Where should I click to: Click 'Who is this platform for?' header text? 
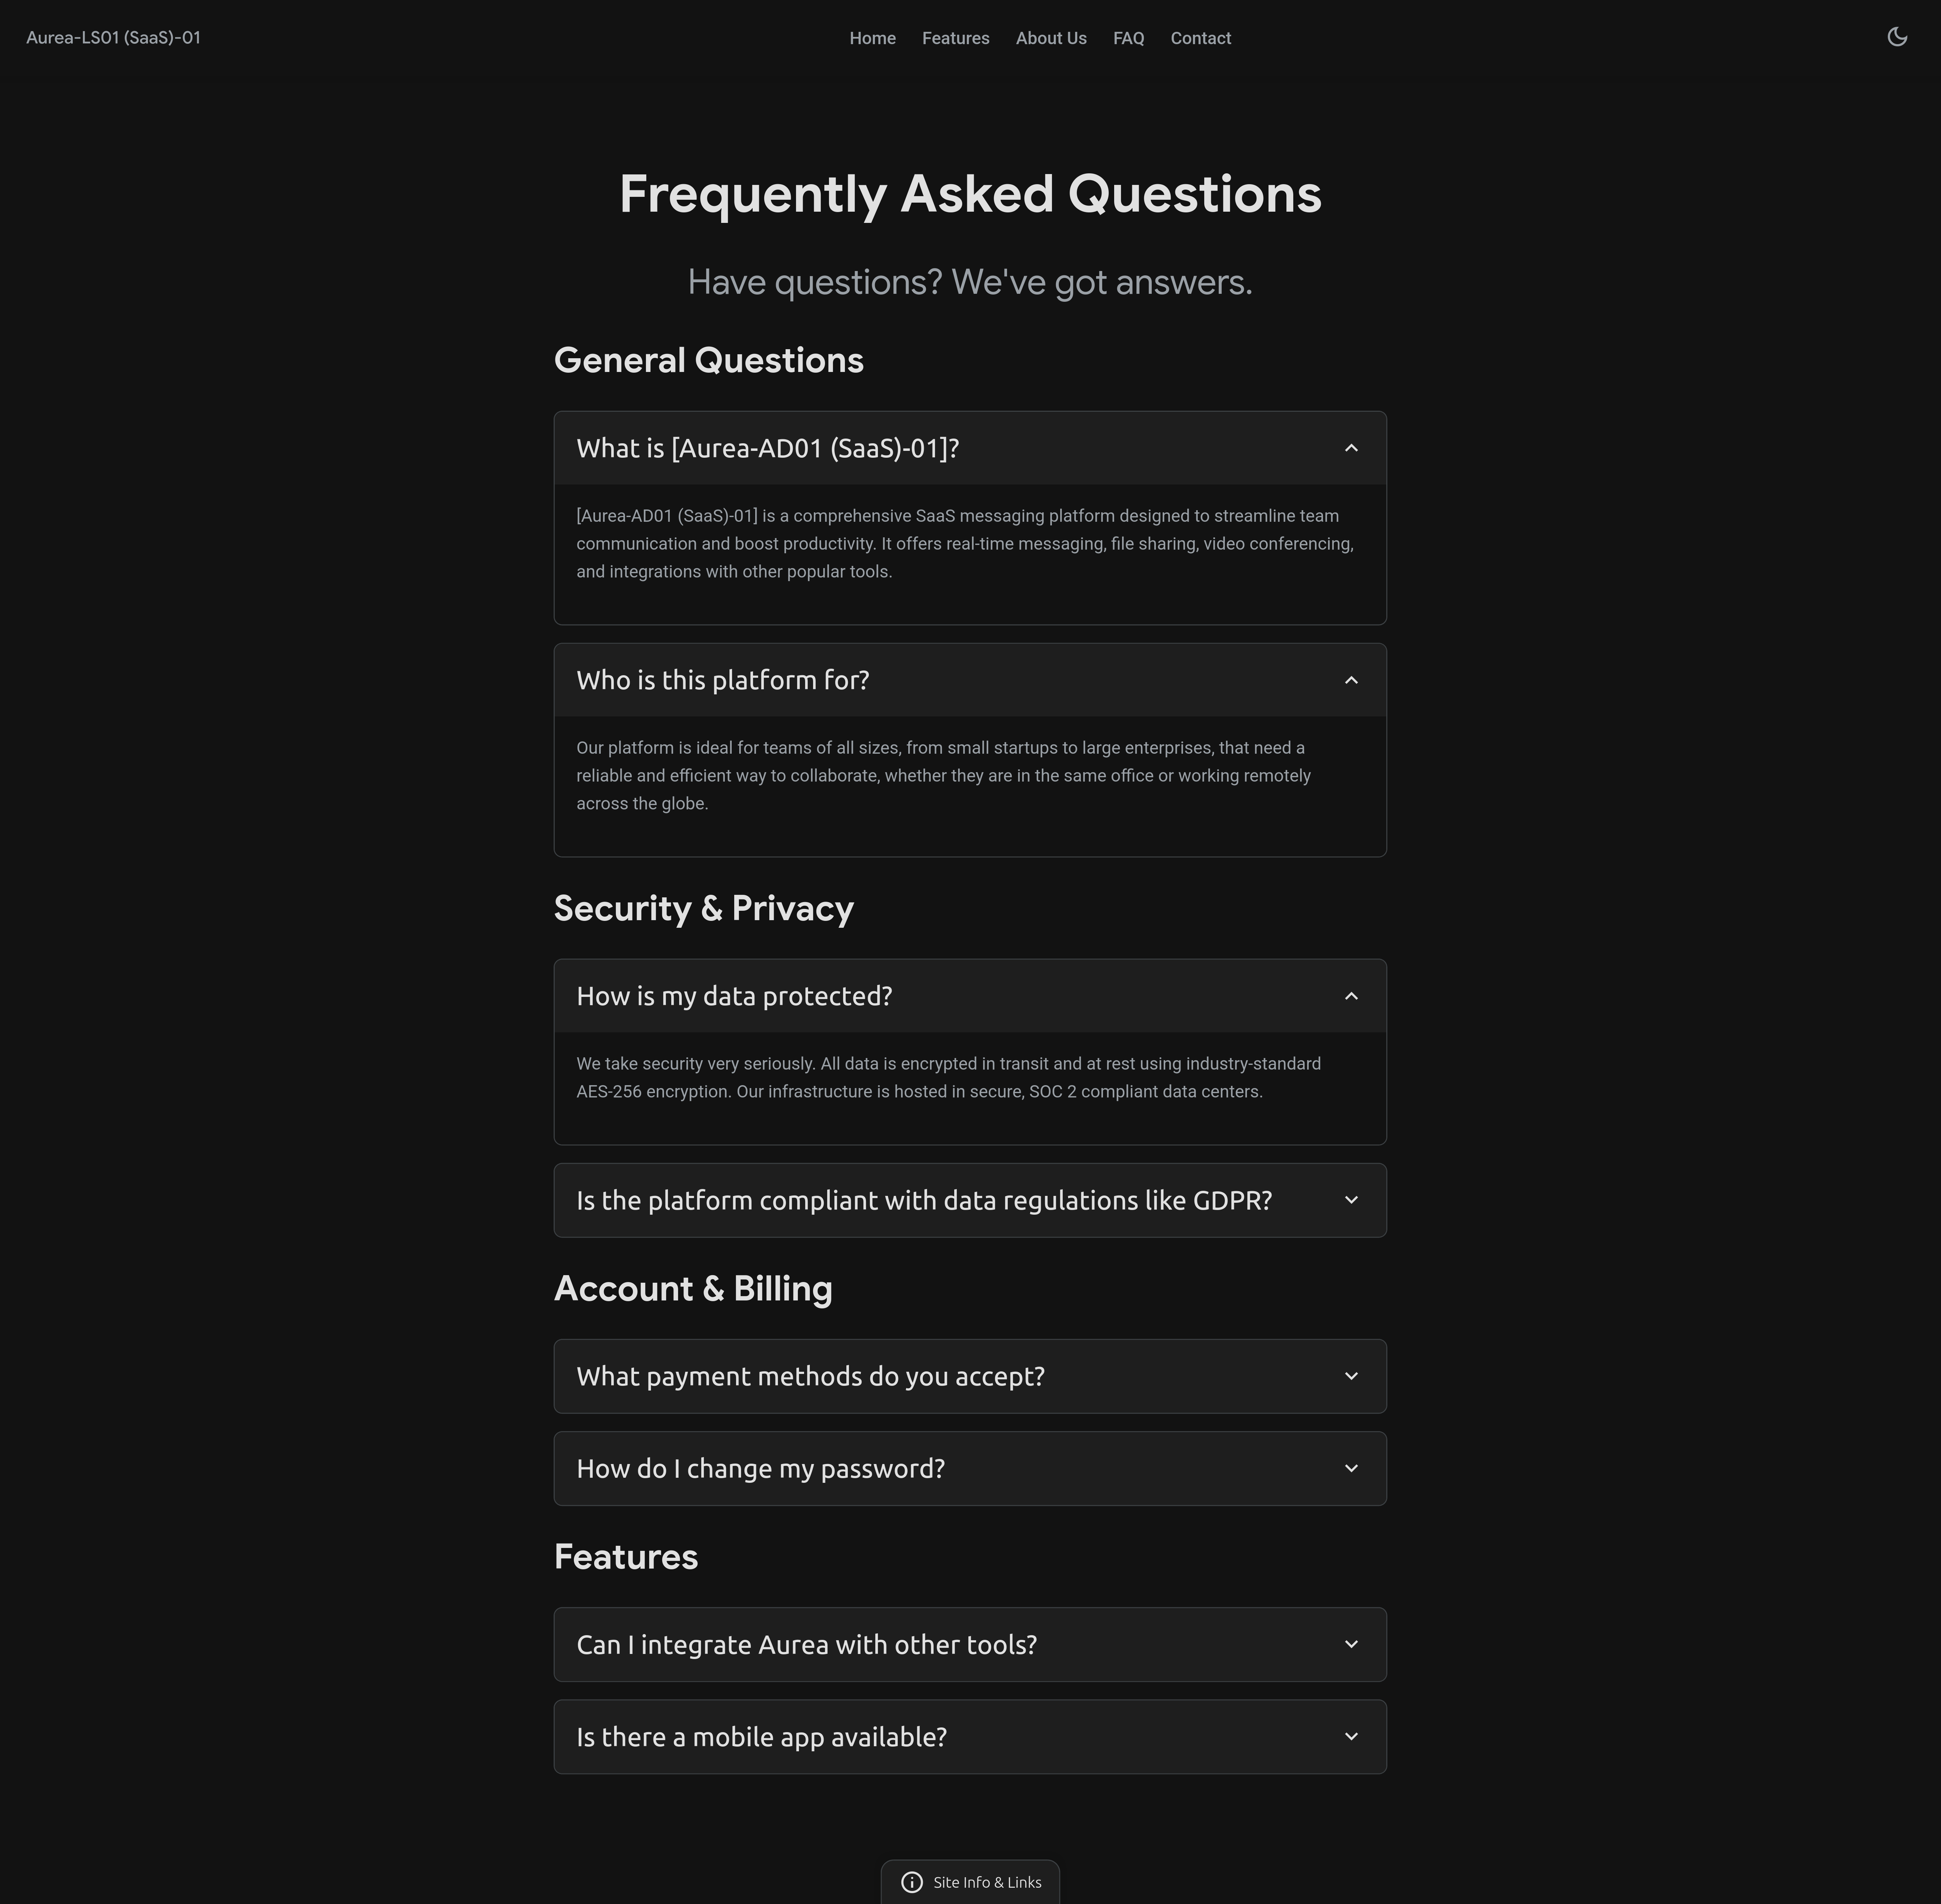[722, 680]
